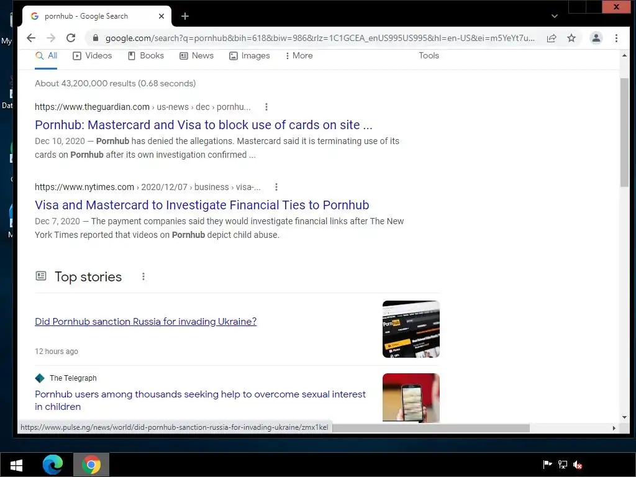Open options for Guardian result

(x=266, y=107)
